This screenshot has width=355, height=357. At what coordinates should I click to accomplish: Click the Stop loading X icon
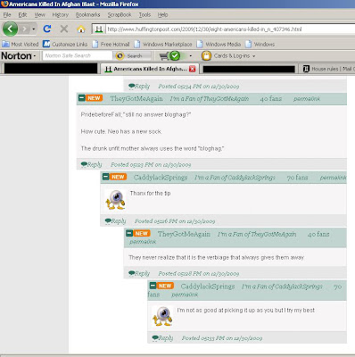(64, 29)
